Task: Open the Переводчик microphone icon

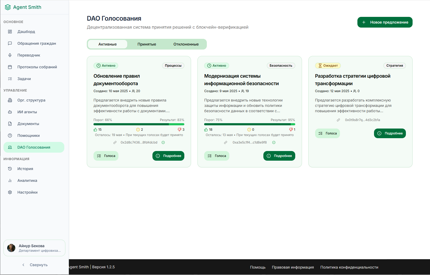Action: pos(10,55)
